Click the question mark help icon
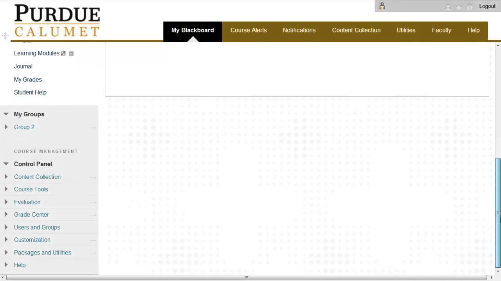This screenshot has height=281, width=501. tap(470, 7)
